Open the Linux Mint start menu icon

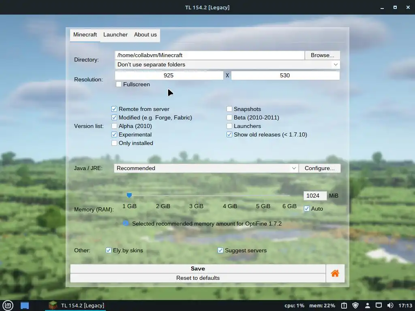pos(8,305)
